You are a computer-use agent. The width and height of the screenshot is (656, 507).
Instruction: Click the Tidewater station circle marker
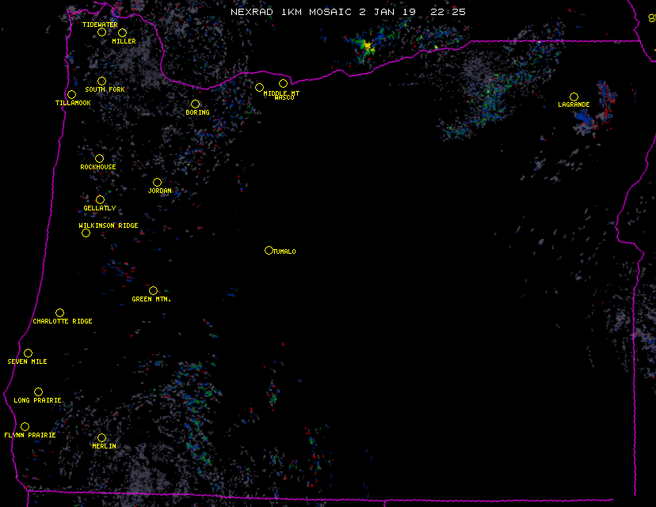(x=101, y=32)
